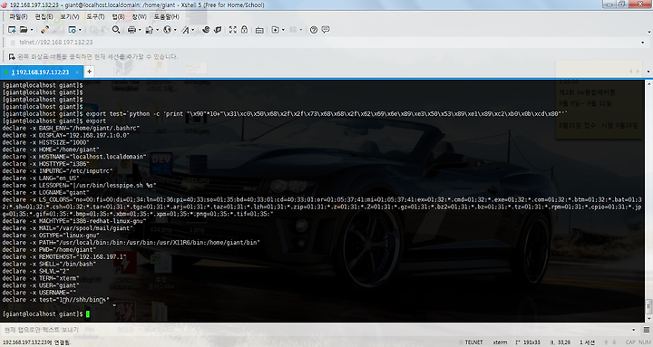Click the status bar up arrow icon
This screenshot has height=347, width=653.
pyautogui.click(x=606, y=342)
